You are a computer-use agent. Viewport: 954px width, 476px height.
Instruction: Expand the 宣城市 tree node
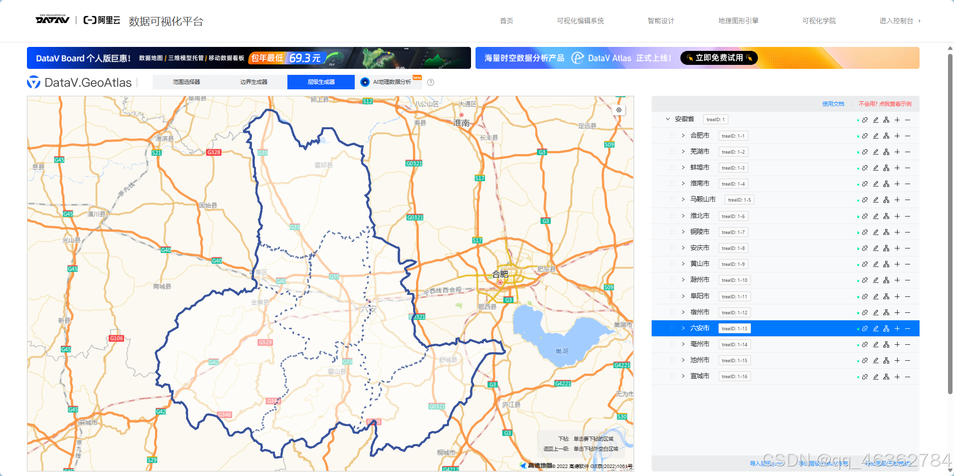pyautogui.click(x=683, y=377)
